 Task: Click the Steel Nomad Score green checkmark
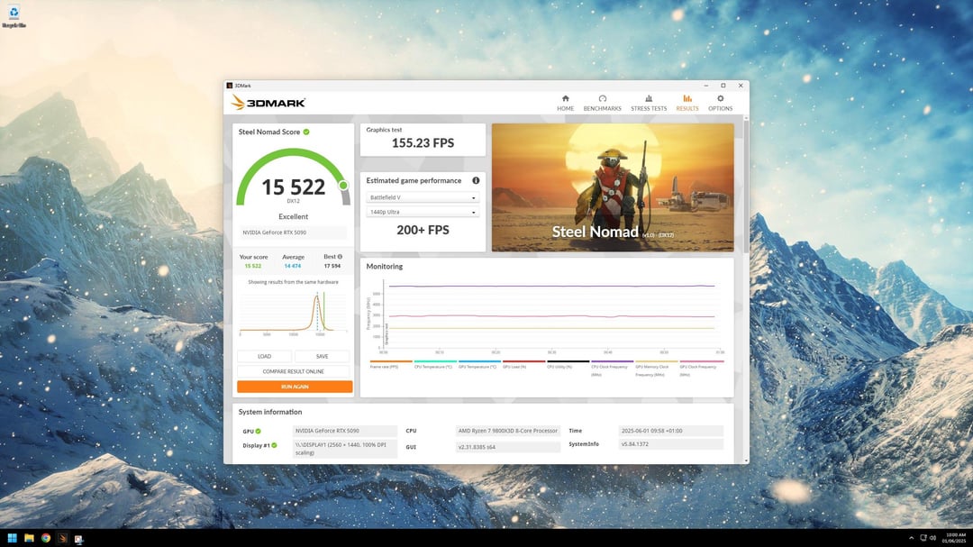[306, 132]
